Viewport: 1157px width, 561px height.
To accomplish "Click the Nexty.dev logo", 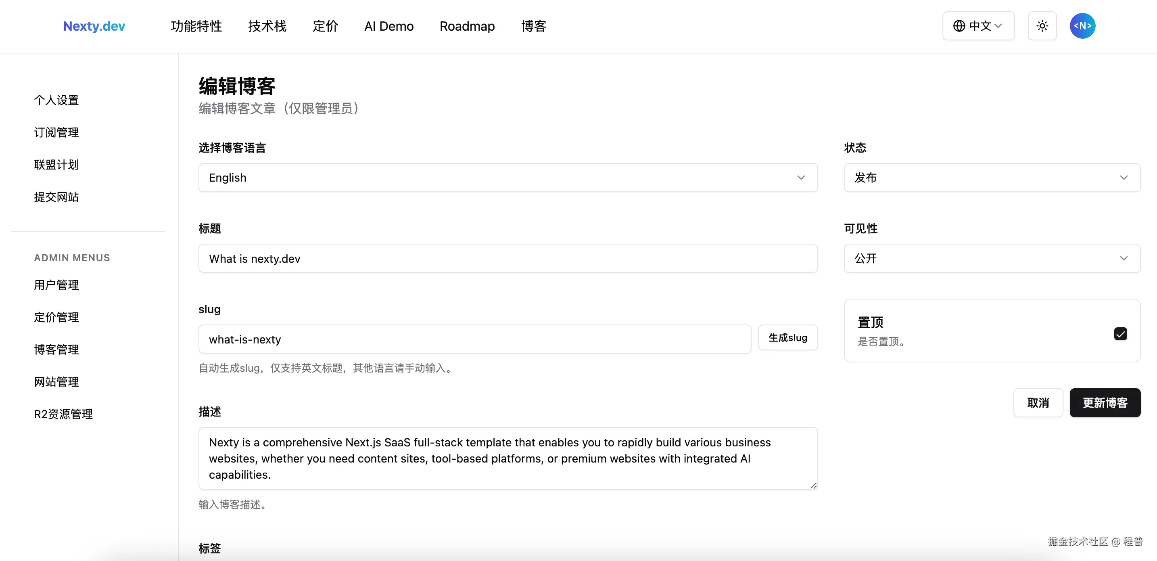I will (x=94, y=26).
